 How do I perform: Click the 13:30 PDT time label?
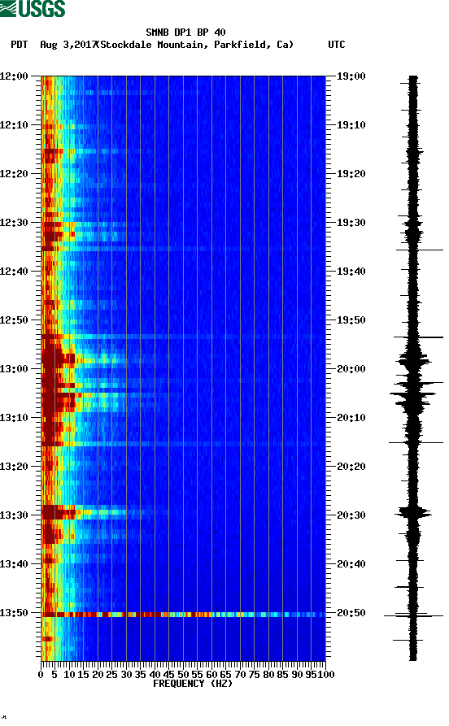coord(15,515)
